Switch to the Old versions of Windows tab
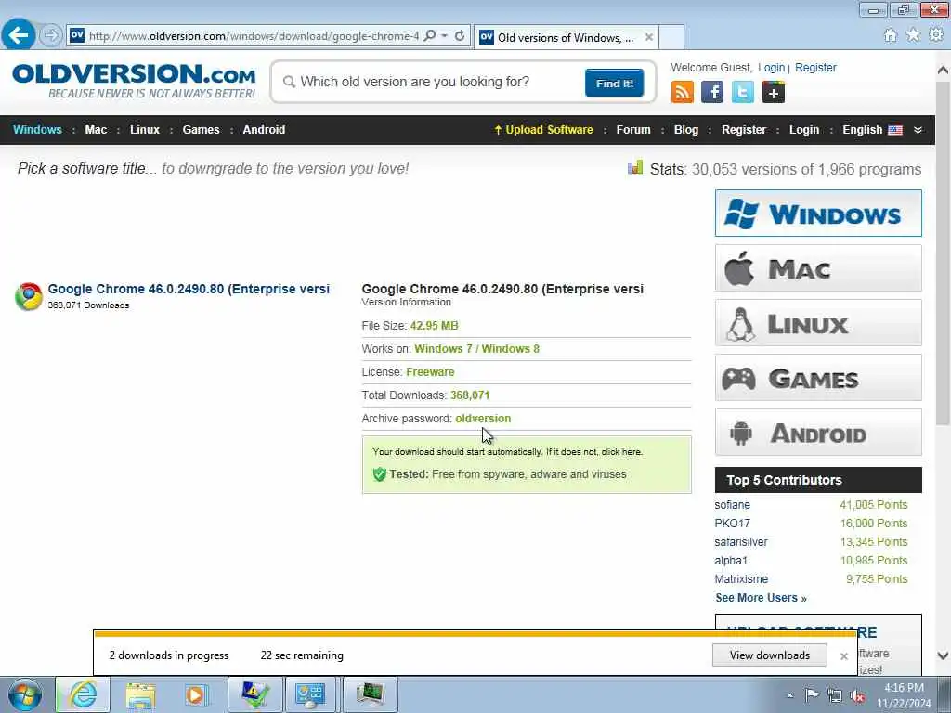The height and width of the screenshot is (713, 951). (x=566, y=37)
